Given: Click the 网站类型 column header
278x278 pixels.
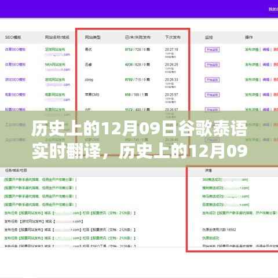Looking at the screenshot, I should pos(93,37).
